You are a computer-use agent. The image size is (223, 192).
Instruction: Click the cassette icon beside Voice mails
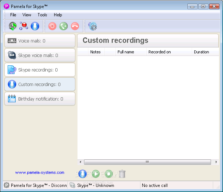pos(12,41)
